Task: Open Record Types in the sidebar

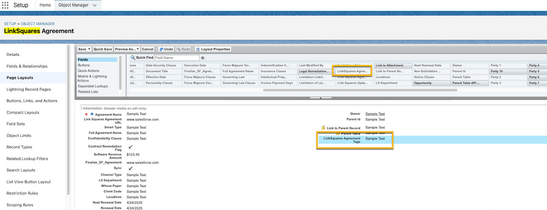Action: 19,147
